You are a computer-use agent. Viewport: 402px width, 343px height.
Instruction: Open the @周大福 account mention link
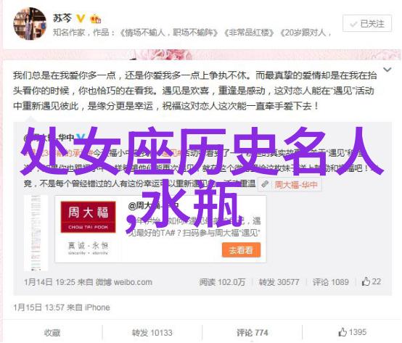153,205
